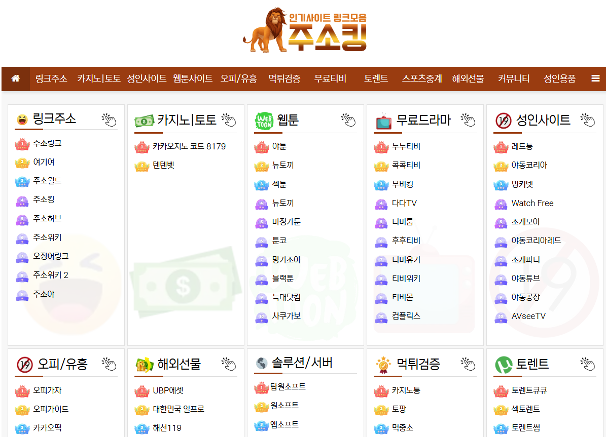Open the 링크주소 navigation menu item
This screenshot has height=437, width=606.
51,79
